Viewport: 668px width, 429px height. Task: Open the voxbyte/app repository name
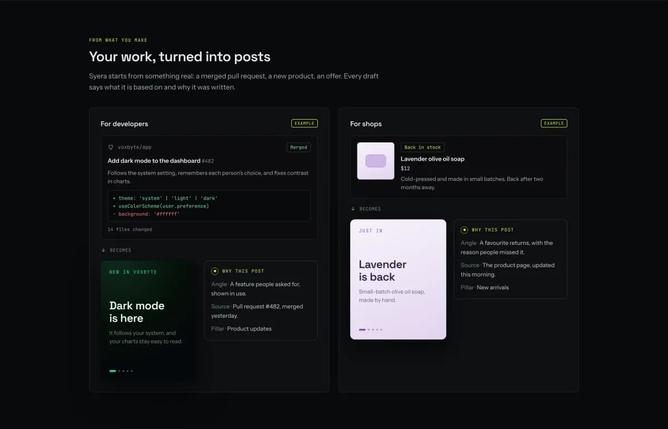(x=135, y=147)
